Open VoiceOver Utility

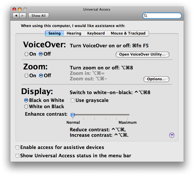142,54
